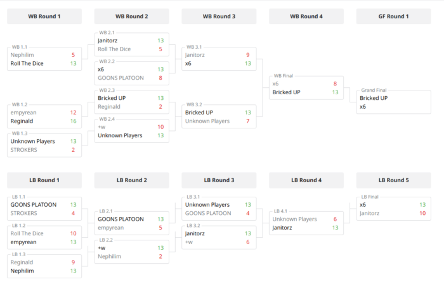The width and height of the screenshot is (444, 284).
Task: Click GOONS PLATOON in match WB 2.2
Action: (x=121, y=78)
